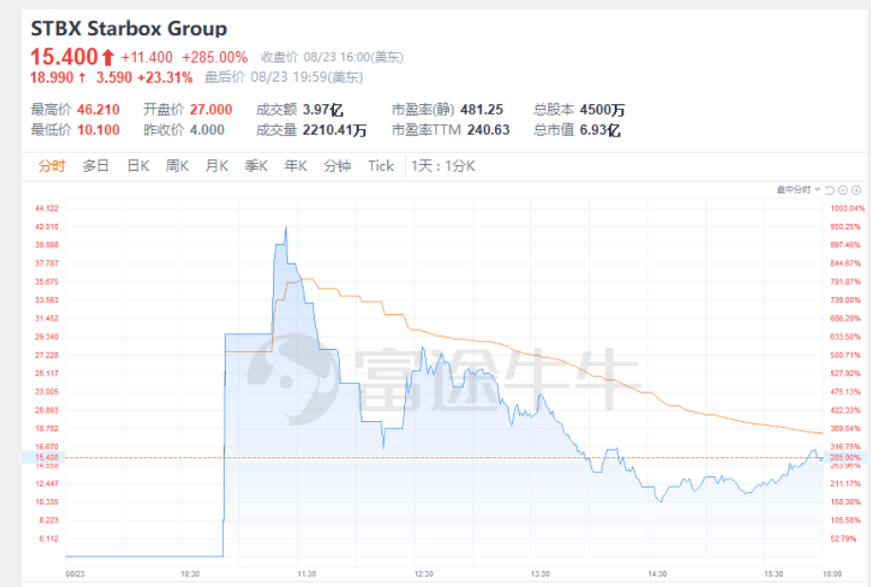Click the +285.00% change value
Viewport: 871px width, 587px height.
tap(214, 57)
